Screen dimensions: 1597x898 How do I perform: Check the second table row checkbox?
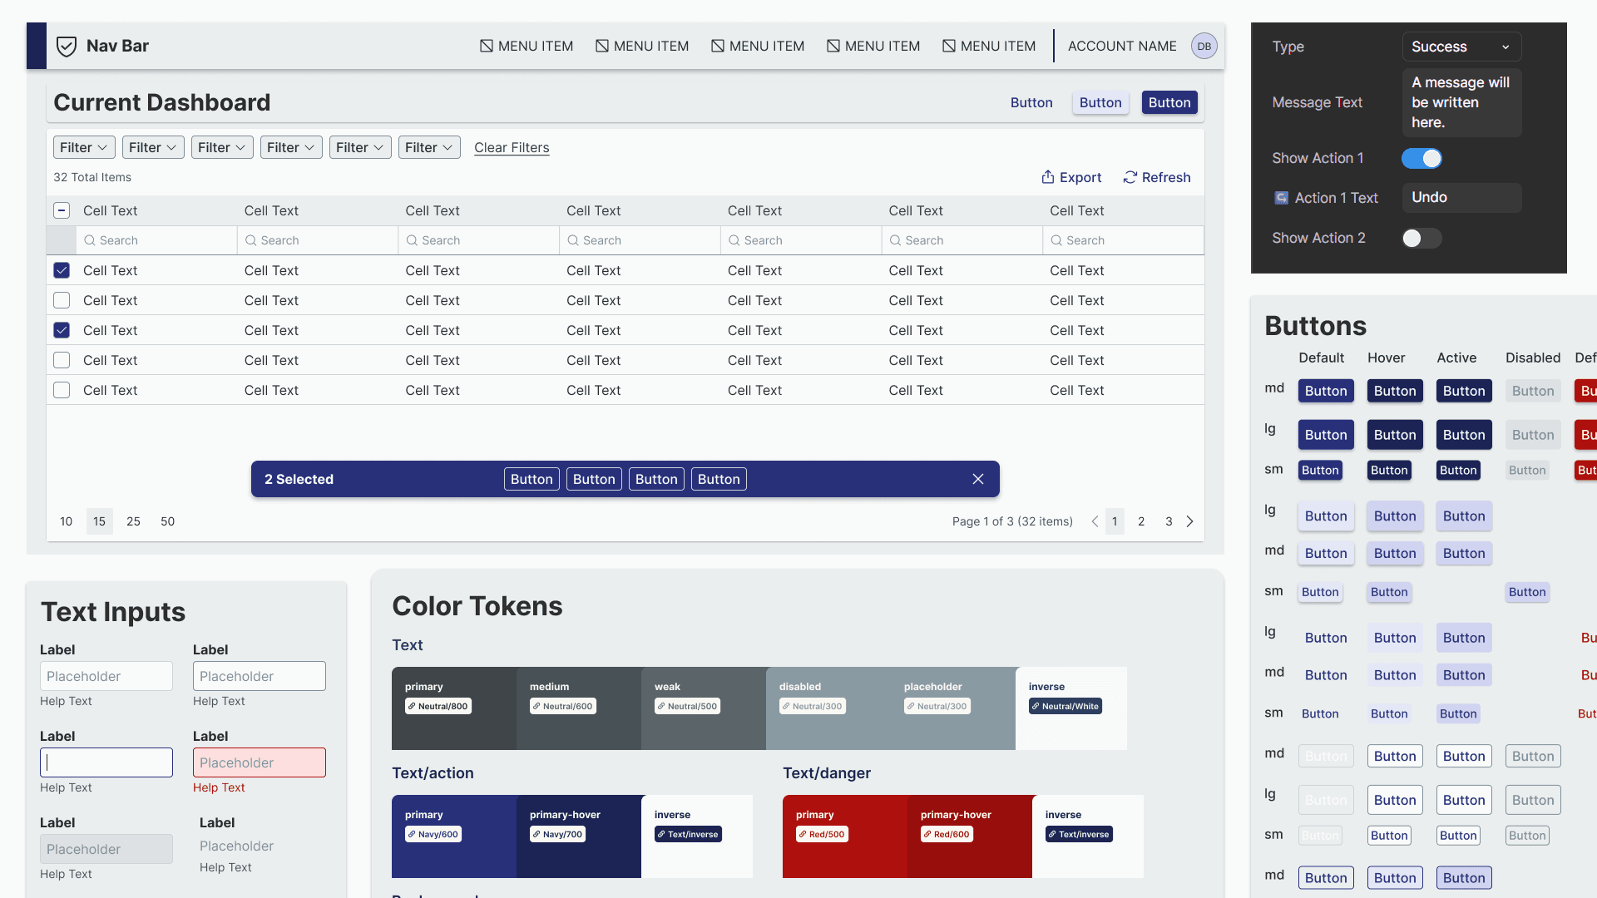pyautogui.click(x=62, y=300)
